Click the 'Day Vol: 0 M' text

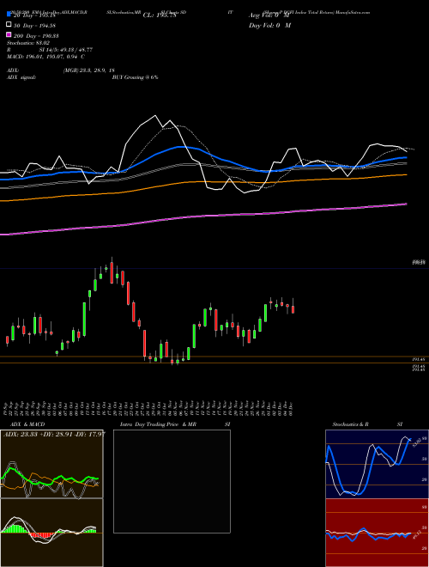point(269,26)
